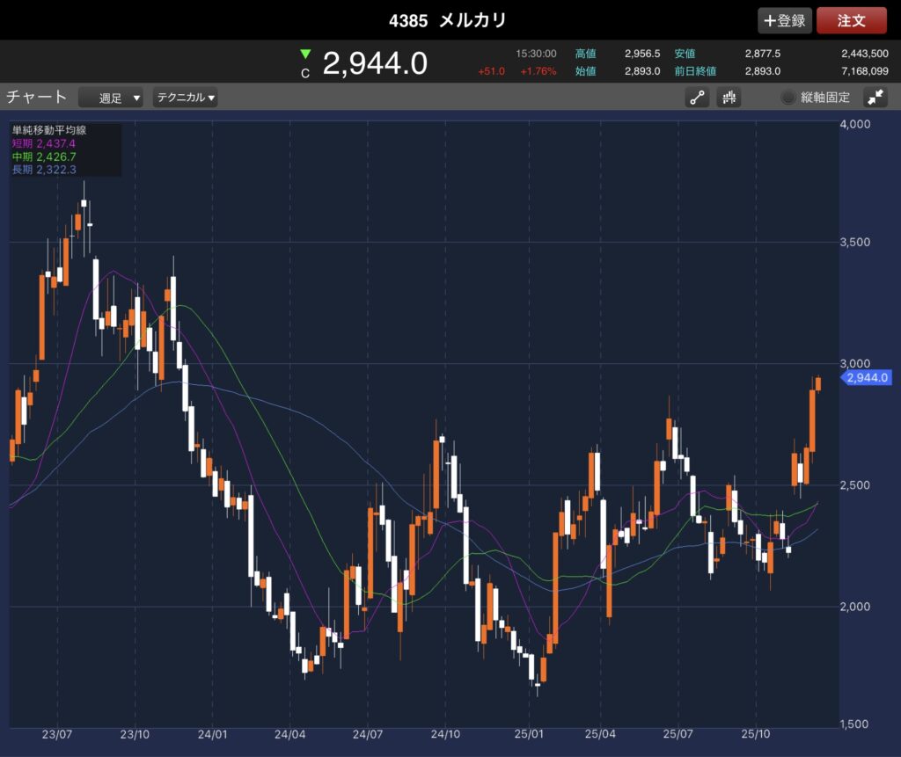
Task: Click the blue 2,944.0 price tag marker
Action: [x=868, y=378]
